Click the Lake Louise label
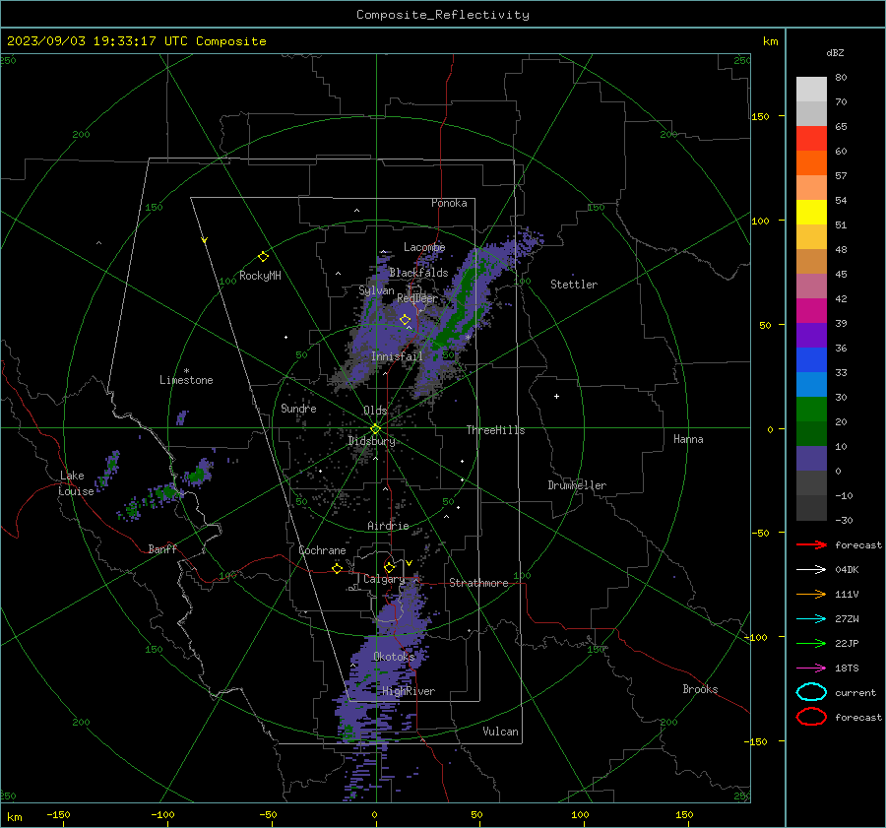 (x=76, y=483)
